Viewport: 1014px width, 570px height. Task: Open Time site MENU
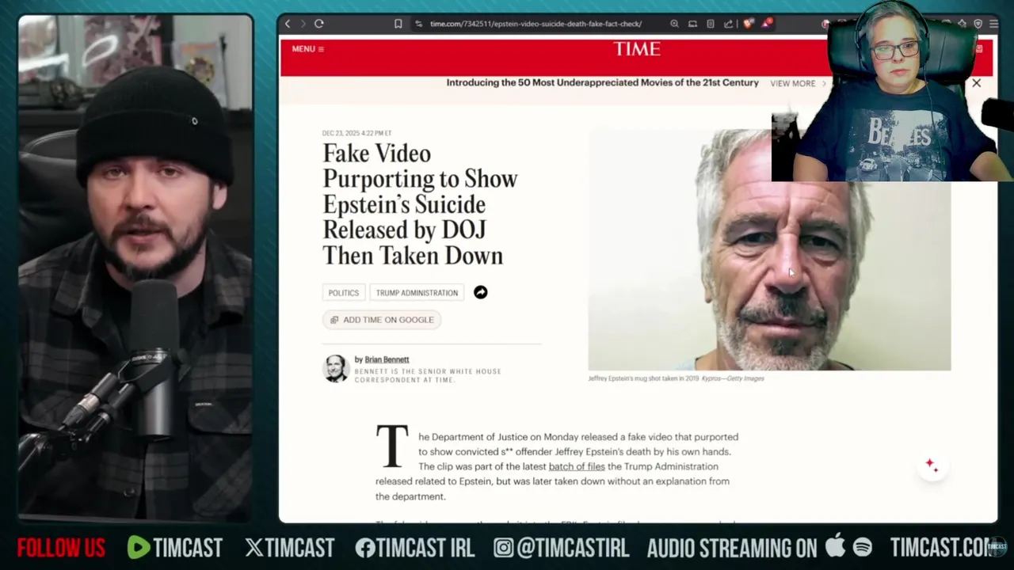point(307,49)
